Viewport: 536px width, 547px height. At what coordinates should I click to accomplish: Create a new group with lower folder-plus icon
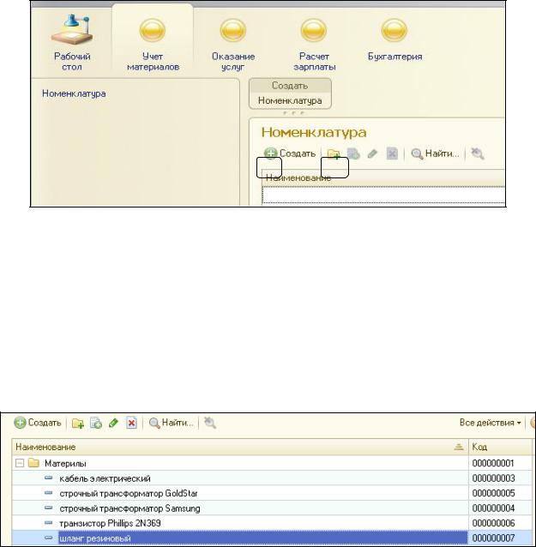point(78,424)
